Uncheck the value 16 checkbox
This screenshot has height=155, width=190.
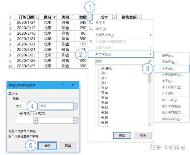[102, 93]
